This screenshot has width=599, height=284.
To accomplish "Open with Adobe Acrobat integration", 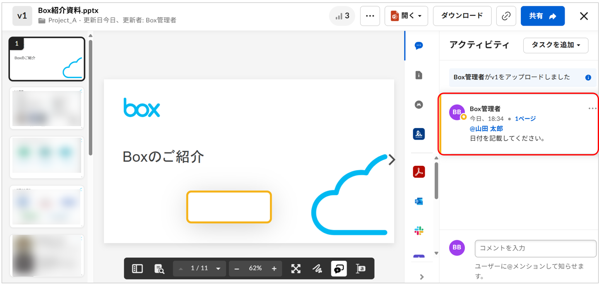I will click(419, 172).
